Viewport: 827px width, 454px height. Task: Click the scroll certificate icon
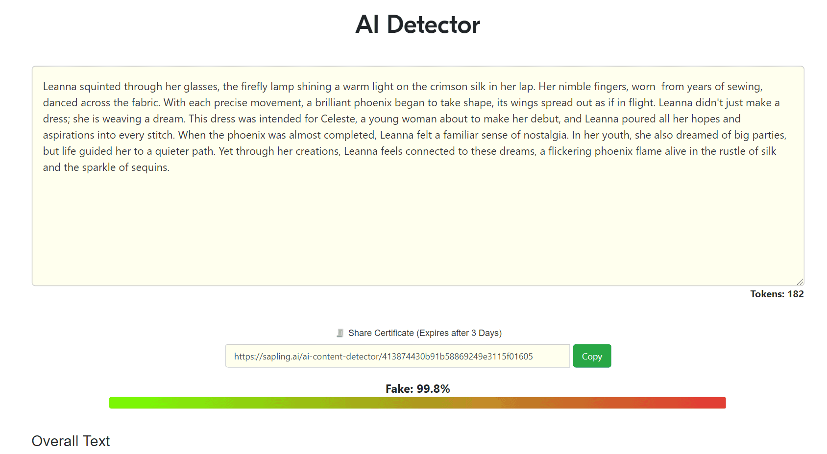click(340, 333)
